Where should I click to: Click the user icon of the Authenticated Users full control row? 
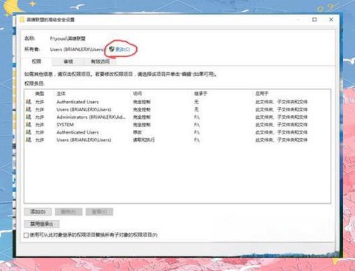(28, 102)
